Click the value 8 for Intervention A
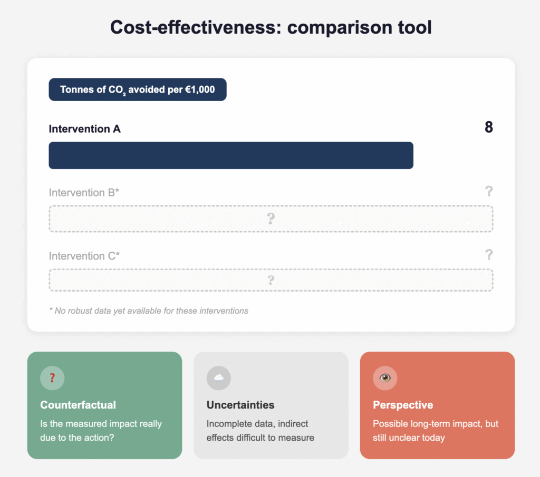Screen dimensions: 540x477 (489, 127)
